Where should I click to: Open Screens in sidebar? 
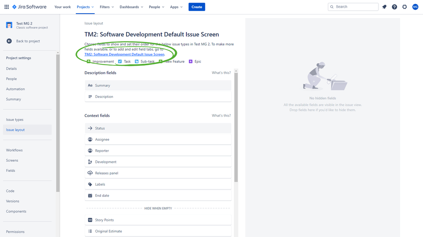[12, 160]
